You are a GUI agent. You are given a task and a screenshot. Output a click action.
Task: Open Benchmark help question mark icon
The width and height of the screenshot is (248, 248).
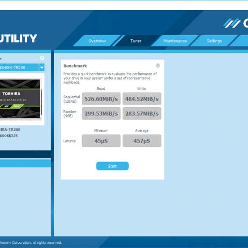point(158,65)
